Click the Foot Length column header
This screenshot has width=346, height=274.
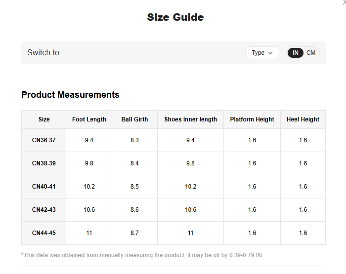tap(89, 119)
